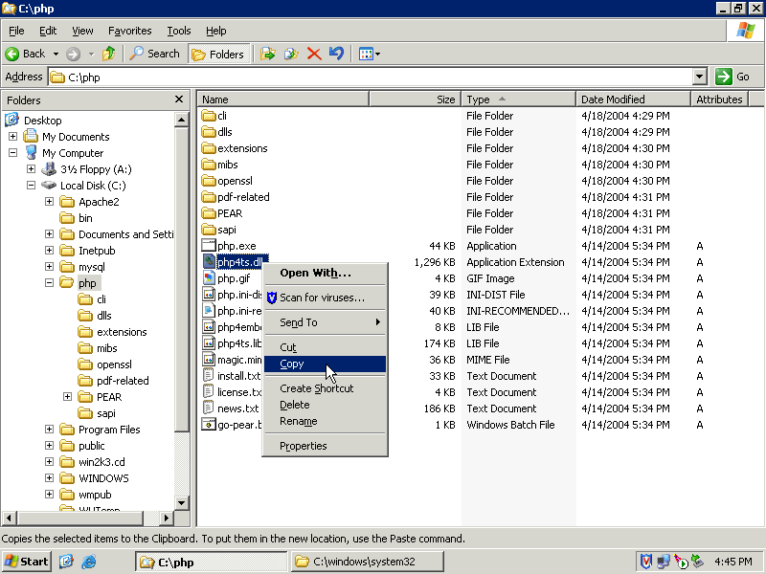This screenshot has height=574, width=766.
Task: Click the Copy To toolbar icon
Action: coord(291,54)
